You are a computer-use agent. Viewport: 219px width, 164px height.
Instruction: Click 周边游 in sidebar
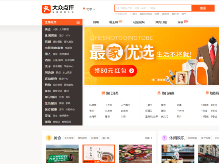tap(49, 73)
